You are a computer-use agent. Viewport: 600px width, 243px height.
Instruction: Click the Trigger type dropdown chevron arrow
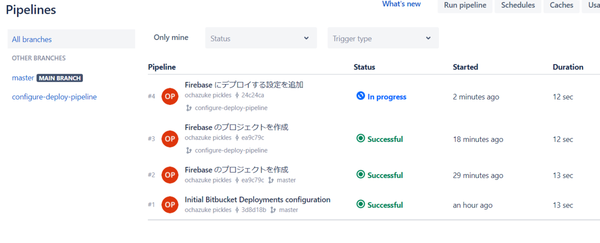click(428, 38)
